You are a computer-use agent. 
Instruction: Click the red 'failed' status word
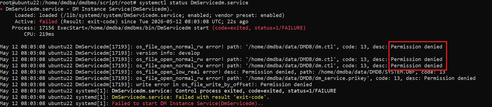(48, 22)
